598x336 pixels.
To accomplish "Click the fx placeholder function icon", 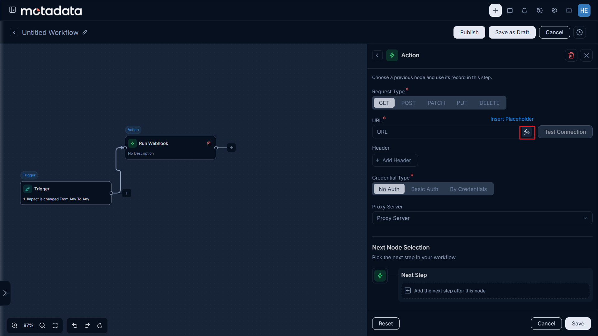I will (527, 132).
